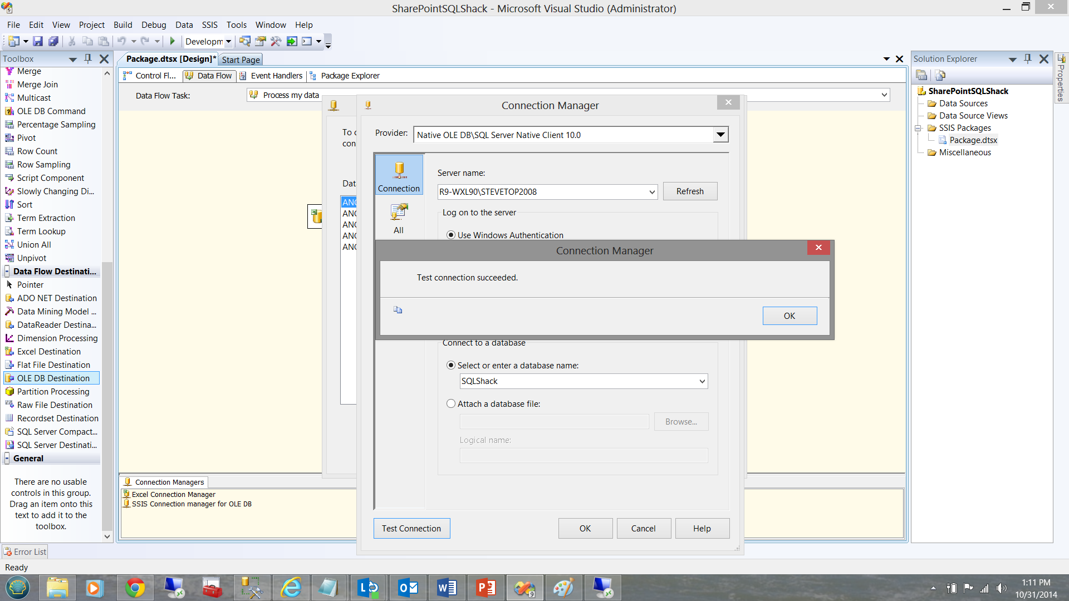
Task: Select the database name radio option
Action: click(x=451, y=366)
